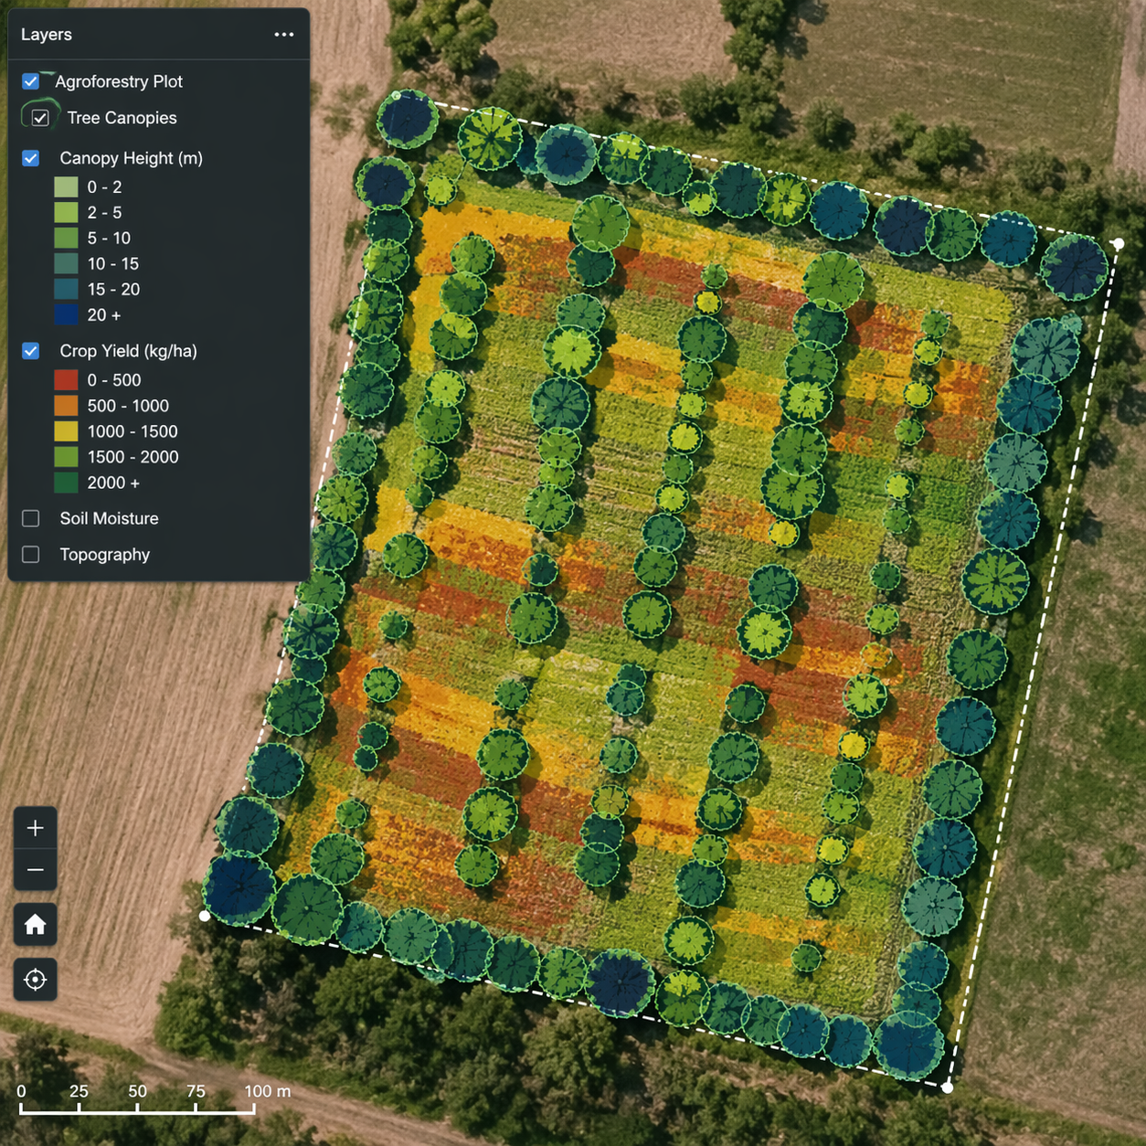Click the Soil Moisture layer name

click(110, 518)
